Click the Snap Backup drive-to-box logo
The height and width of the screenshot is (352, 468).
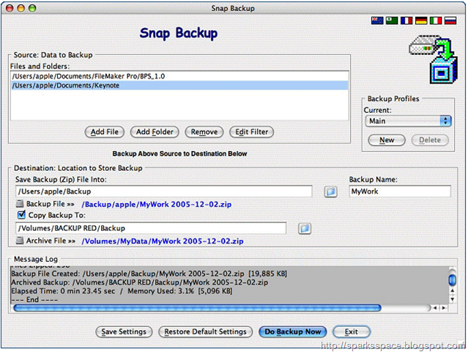click(x=433, y=59)
